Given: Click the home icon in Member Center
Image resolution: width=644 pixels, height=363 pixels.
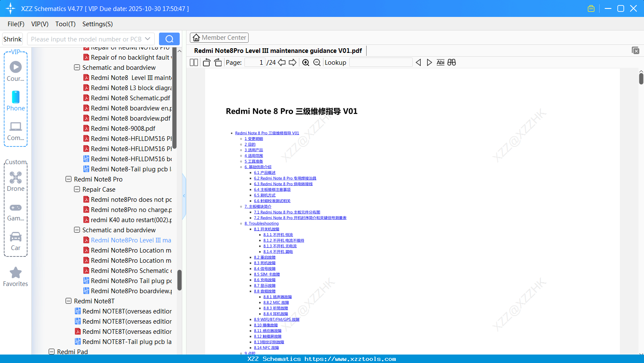Looking at the screenshot, I should 196,38.
